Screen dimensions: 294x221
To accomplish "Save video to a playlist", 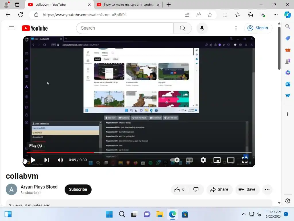I will coord(247,190).
